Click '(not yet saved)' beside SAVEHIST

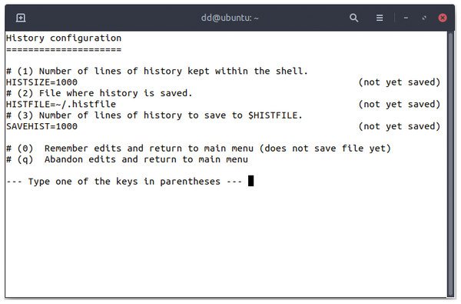coord(400,126)
